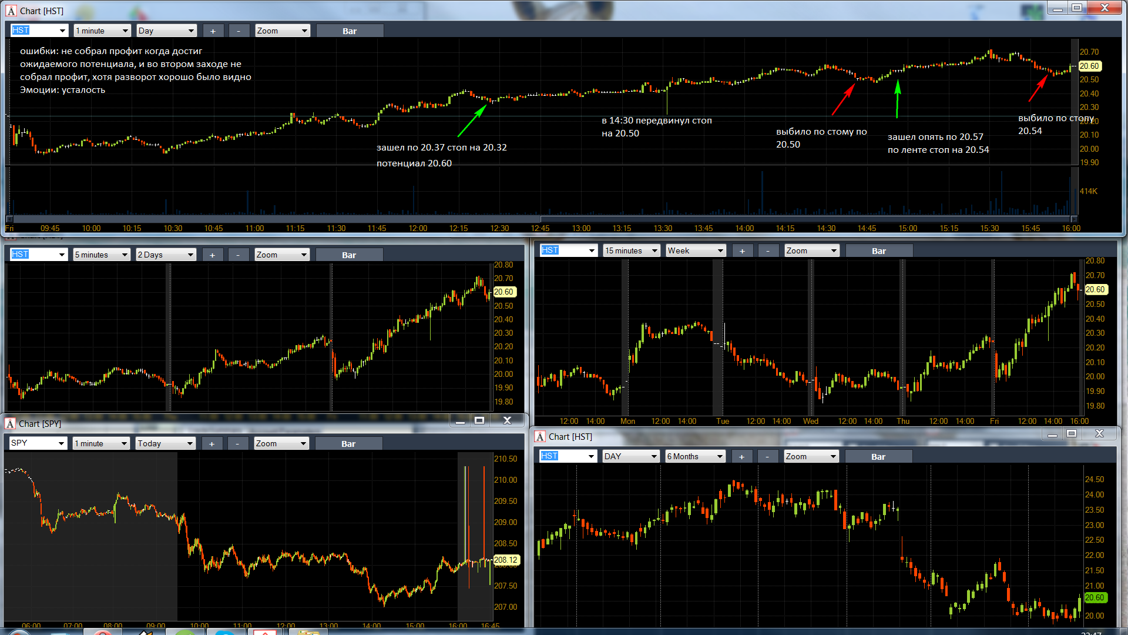Click the app icon in Chart [SPY] title bar

click(x=10, y=424)
